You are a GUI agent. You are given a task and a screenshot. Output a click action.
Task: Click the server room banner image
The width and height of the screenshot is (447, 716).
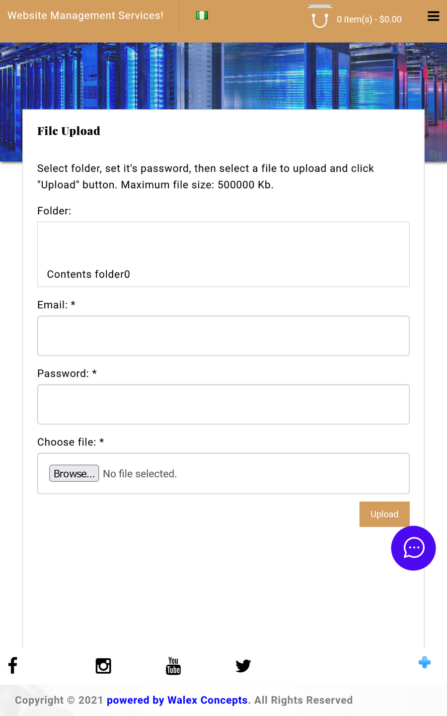click(223, 75)
